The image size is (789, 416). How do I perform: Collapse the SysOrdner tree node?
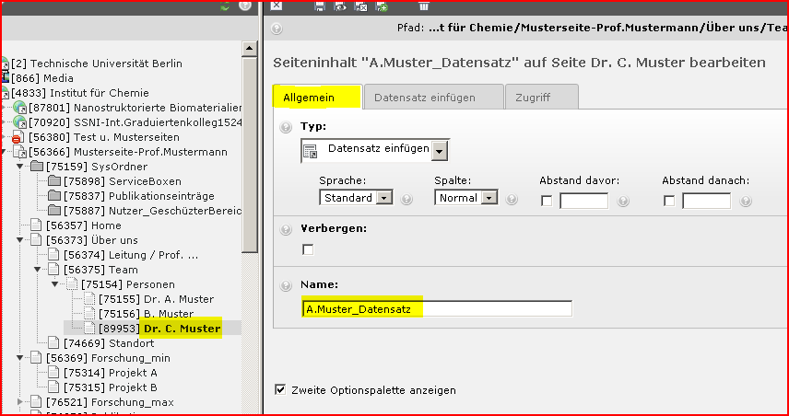click(x=21, y=167)
